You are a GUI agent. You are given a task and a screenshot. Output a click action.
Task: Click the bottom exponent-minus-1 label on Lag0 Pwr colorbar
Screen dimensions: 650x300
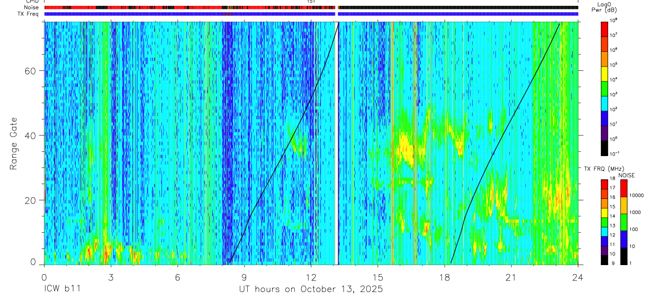click(614, 153)
